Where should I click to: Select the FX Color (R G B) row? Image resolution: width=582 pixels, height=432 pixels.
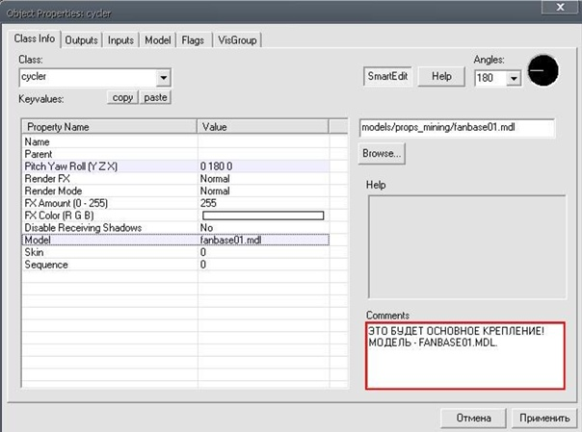[176, 216]
